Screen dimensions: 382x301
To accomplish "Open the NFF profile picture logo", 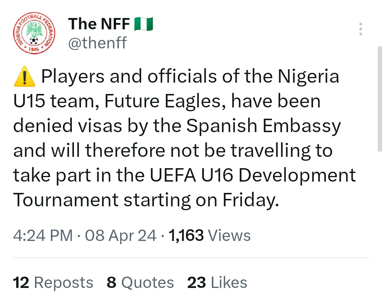I will (34, 34).
